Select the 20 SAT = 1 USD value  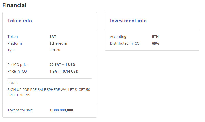[x=62, y=65]
